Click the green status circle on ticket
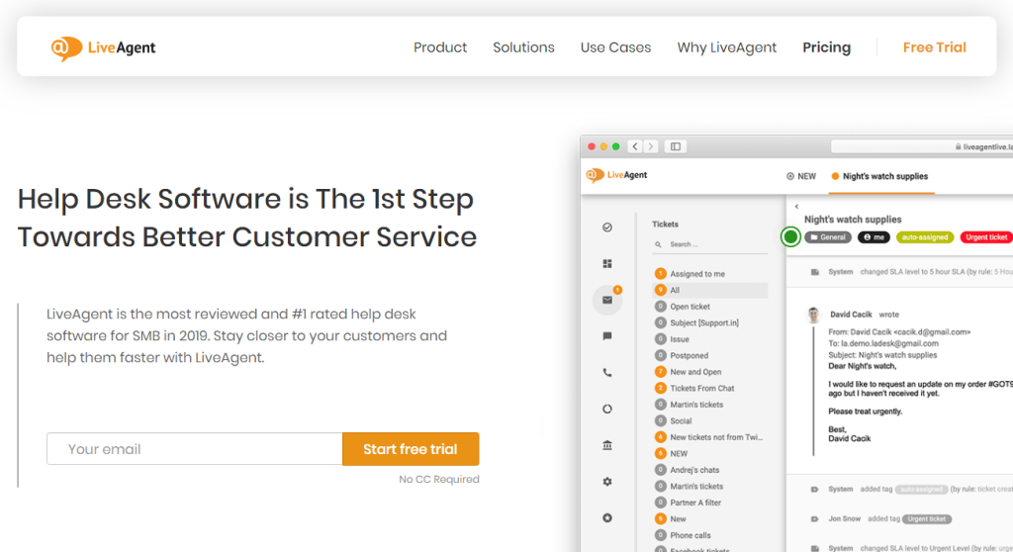 tap(790, 237)
